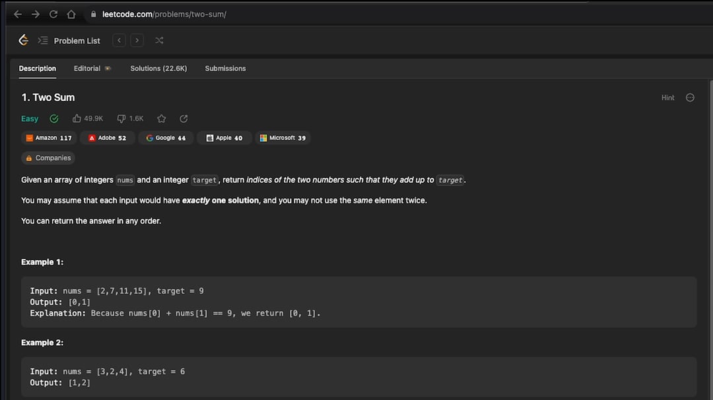
Task: Open browser home page
Action: 71,14
